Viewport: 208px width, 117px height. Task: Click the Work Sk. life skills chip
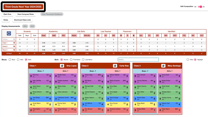coord(87,35)
